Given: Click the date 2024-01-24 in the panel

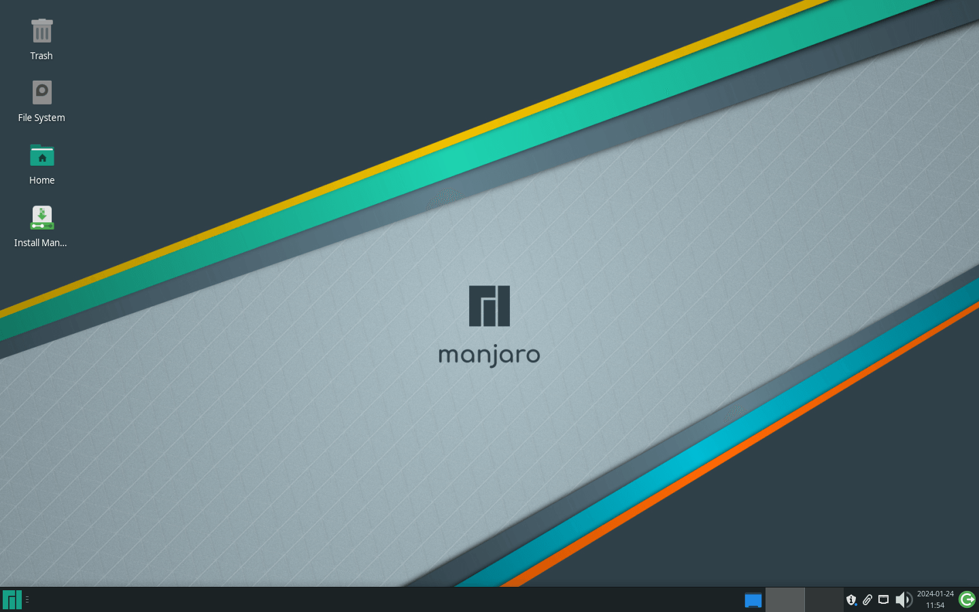Looking at the screenshot, I should click(x=937, y=593).
